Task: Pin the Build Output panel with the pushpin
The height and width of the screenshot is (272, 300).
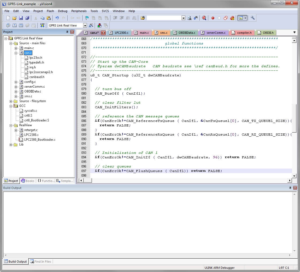Action: [x=290, y=188]
